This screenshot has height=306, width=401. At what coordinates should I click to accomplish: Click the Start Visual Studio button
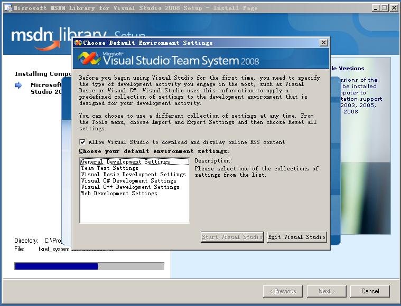click(x=232, y=237)
